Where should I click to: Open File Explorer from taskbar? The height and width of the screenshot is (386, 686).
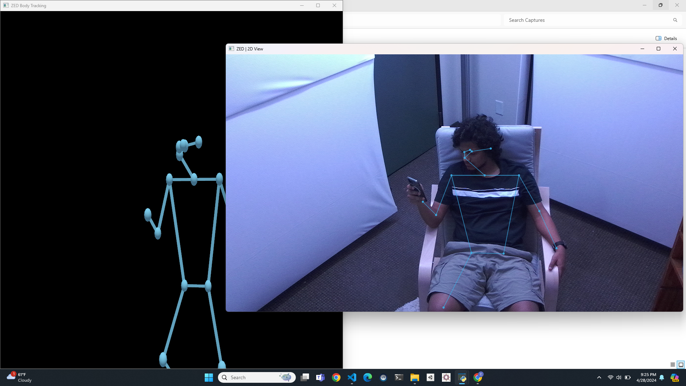click(x=414, y=377)
